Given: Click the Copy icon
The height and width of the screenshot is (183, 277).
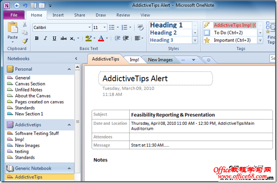Looking at the screenshot, I should (x=25, y=32).
